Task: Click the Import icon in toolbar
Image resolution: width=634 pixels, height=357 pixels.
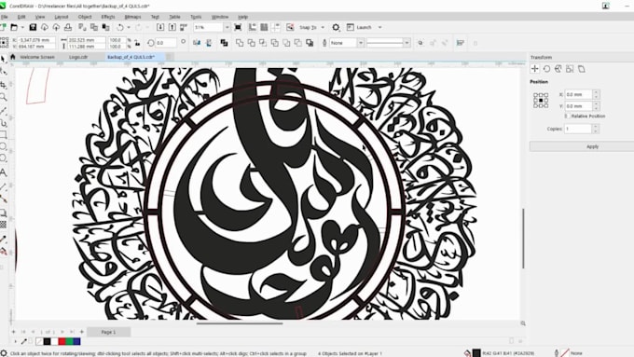Action: (x=160, y=27)
